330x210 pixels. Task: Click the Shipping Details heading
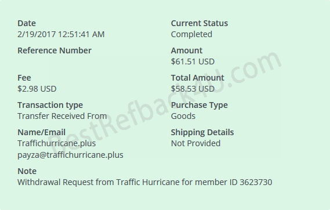point(202,132)
